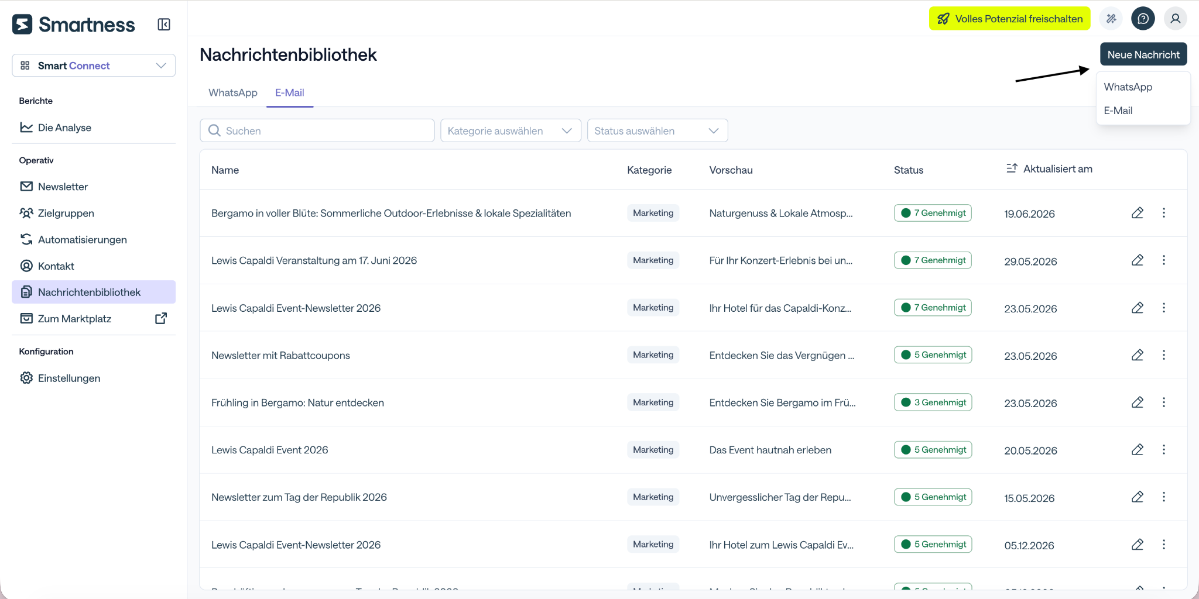Click the Name column header
Image resolution: width=1199 pixels, height=599 pixels.
[225, 170]
